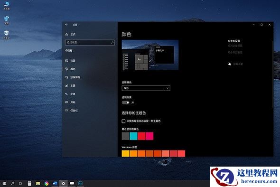Viewport: 280px width, 187px height.
Task: Click the 获取帮助 get help link
Action: tap(238, 64)
